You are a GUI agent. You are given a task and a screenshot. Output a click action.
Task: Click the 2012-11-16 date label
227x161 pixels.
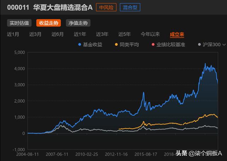click(x=116, y=154)
